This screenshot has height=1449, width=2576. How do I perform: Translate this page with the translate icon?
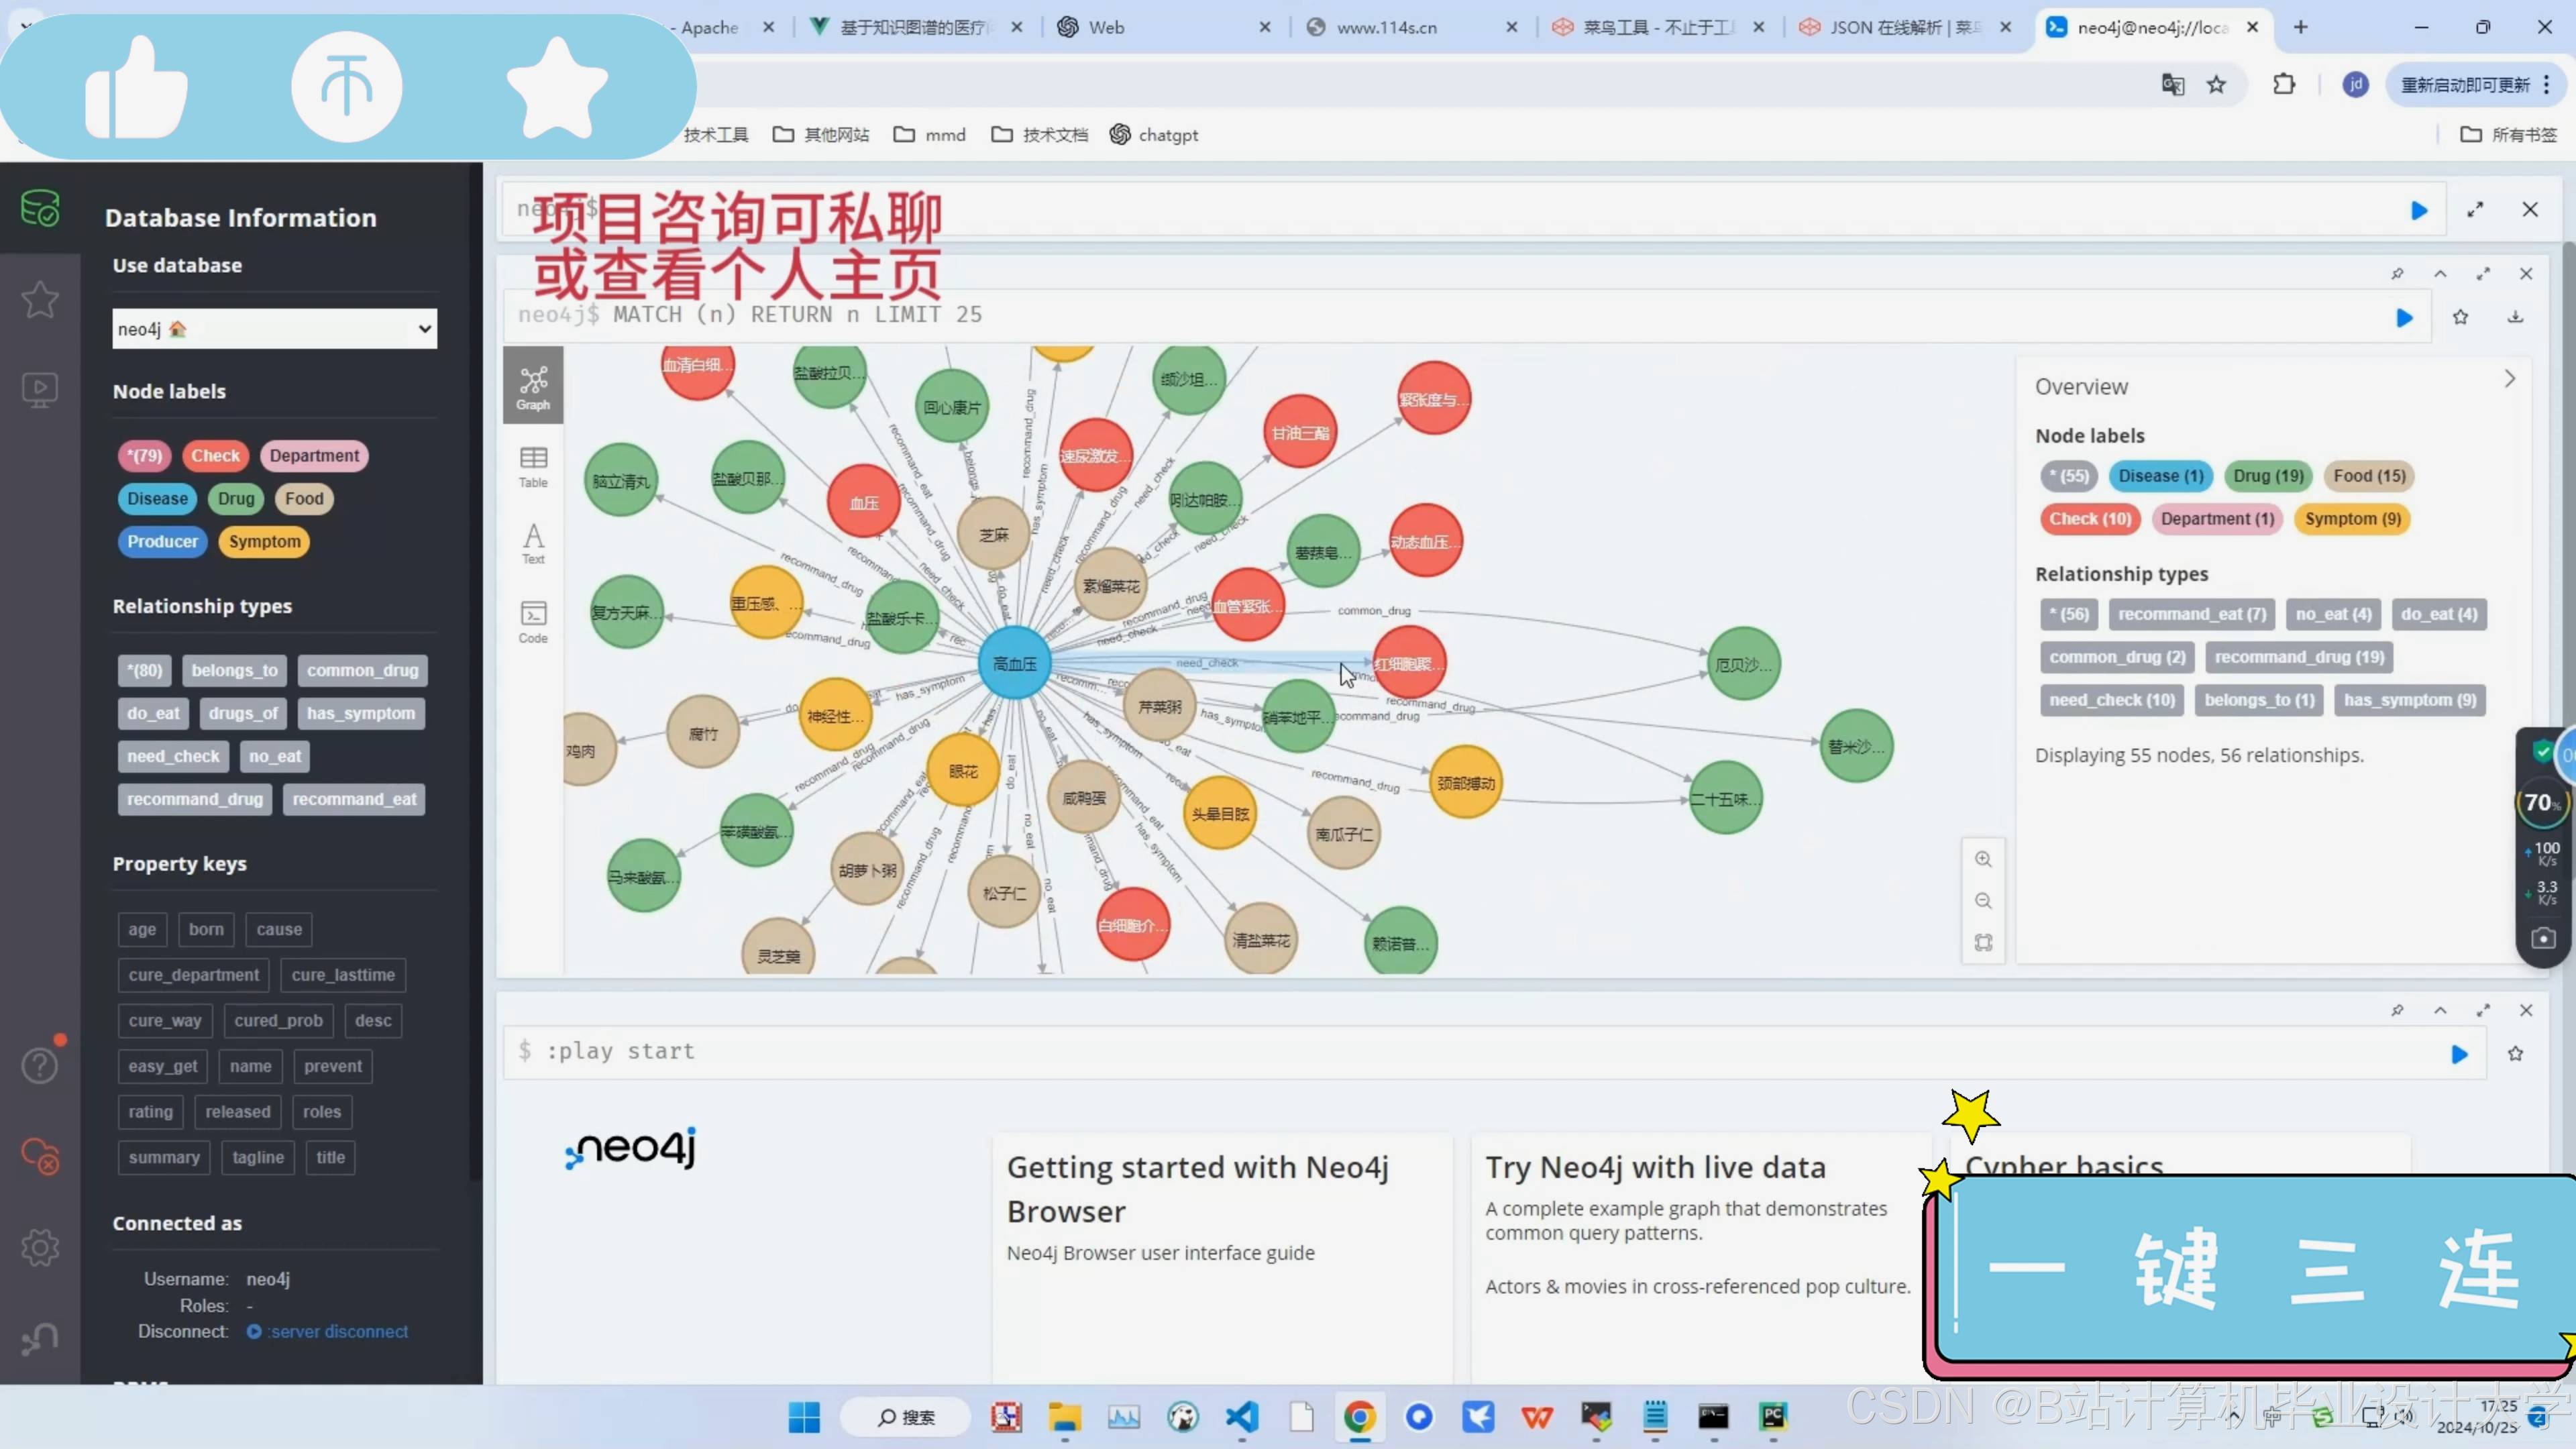pyautogui.click(x=2172, y=84)
